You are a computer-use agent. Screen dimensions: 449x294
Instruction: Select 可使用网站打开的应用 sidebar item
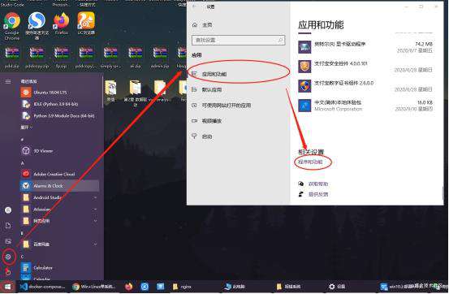pyautogui.click(x=238, y=105)
